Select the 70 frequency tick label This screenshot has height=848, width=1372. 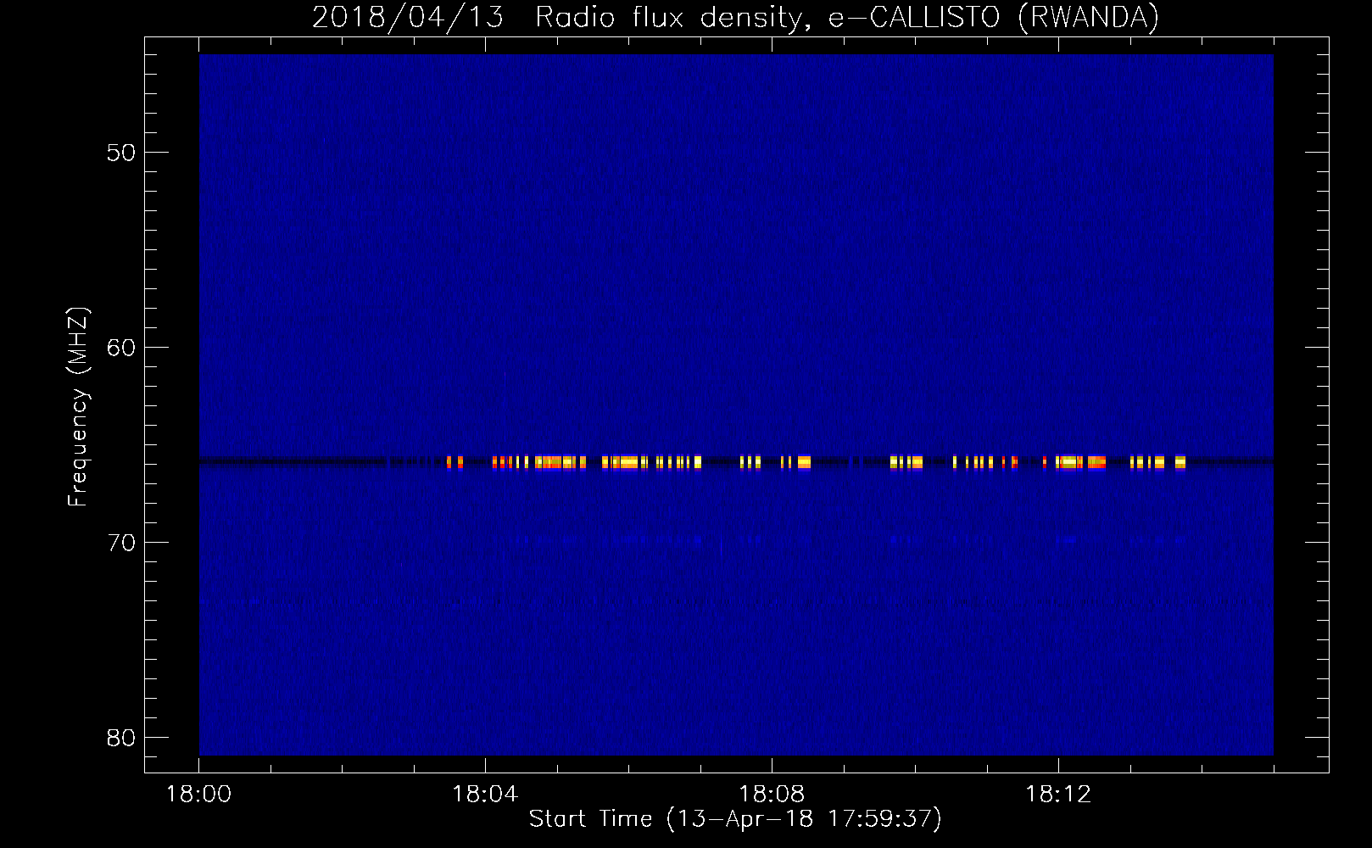pos(122,543)
